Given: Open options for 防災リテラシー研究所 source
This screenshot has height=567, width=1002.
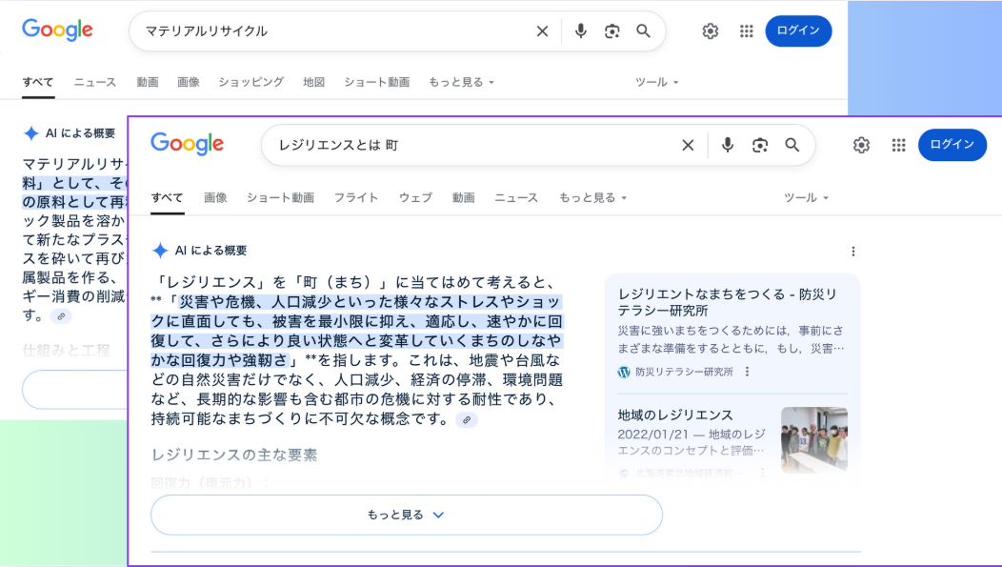Looking at the screenshot, I should click(x=747, y=372).
